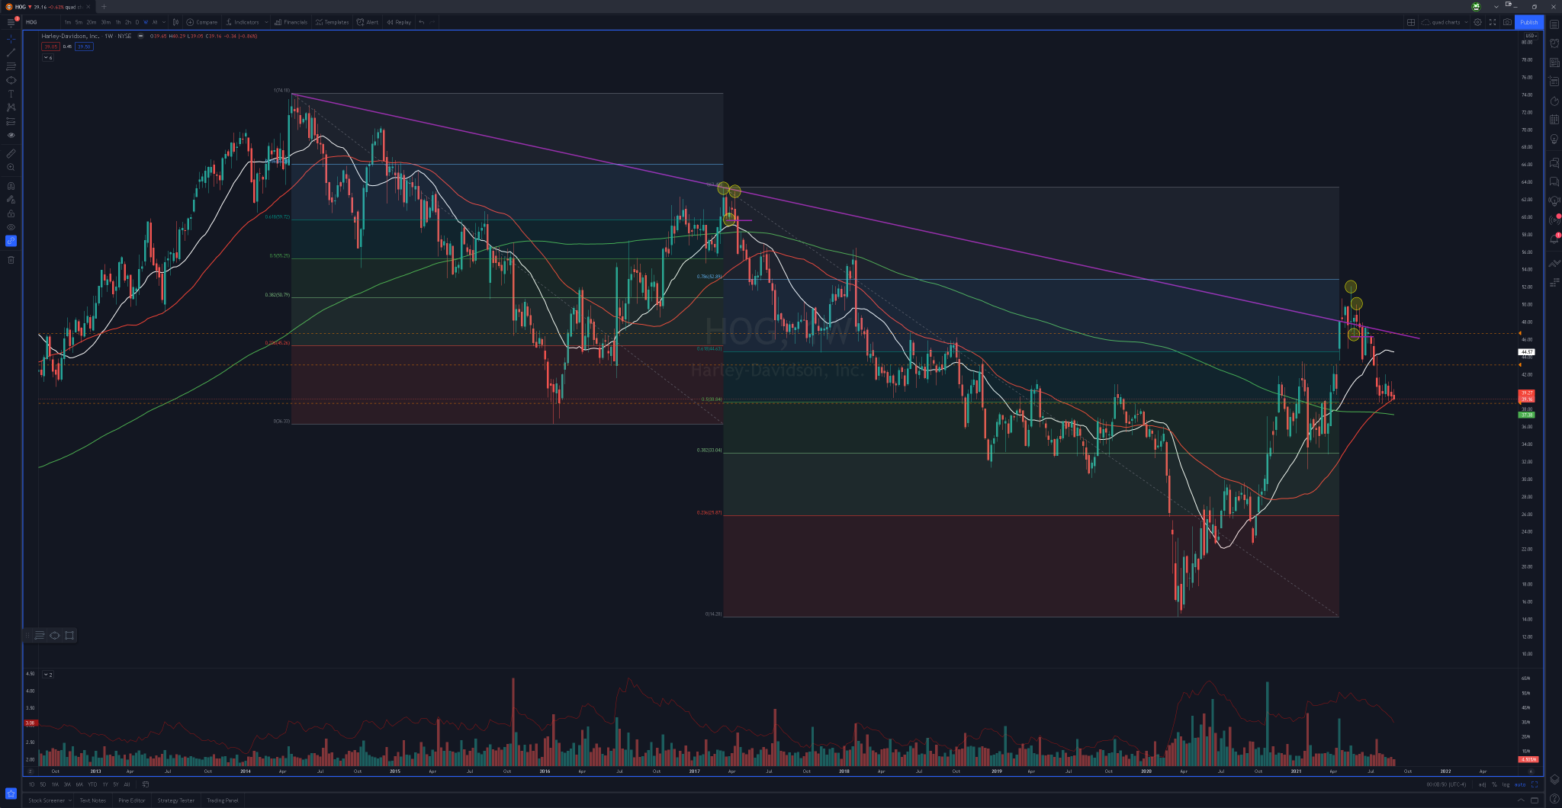The height and width of the screenshot is (808, 1562).
Task: Activate the zoom in tool
Action: (11, 167)
